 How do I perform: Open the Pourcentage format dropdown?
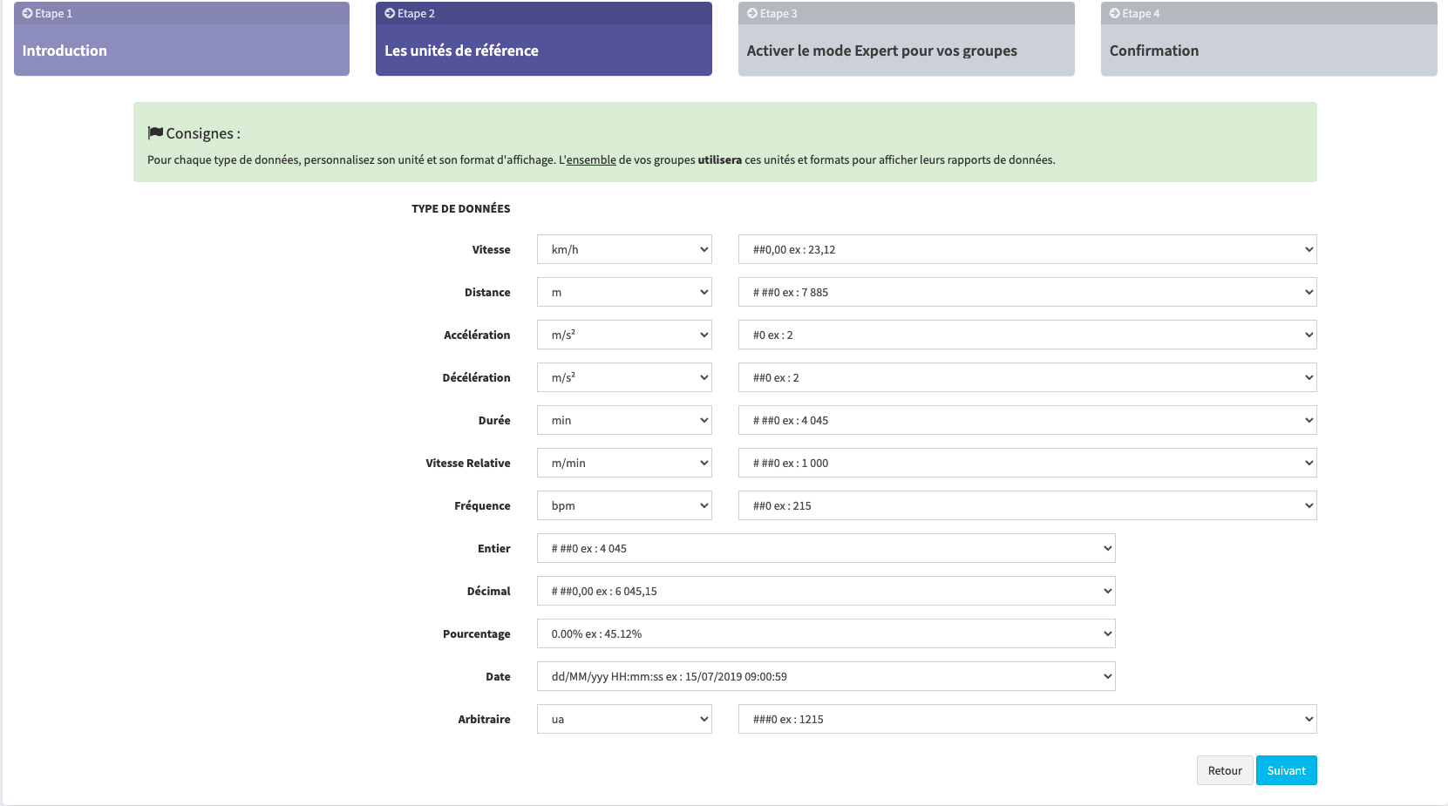pos(826,633)
